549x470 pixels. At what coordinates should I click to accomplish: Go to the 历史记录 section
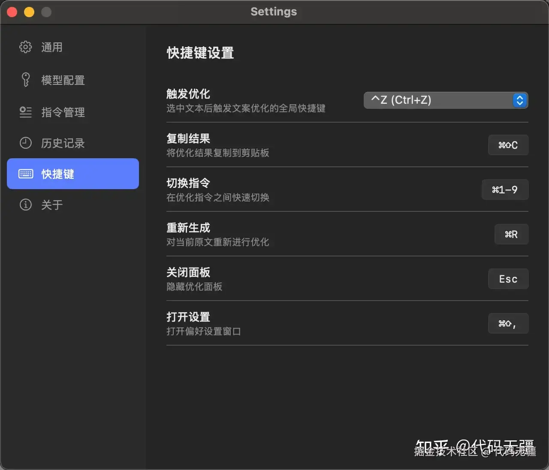pos(73,143)
